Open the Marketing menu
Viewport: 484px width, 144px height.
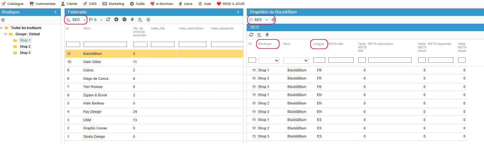(x=113, y=4)
